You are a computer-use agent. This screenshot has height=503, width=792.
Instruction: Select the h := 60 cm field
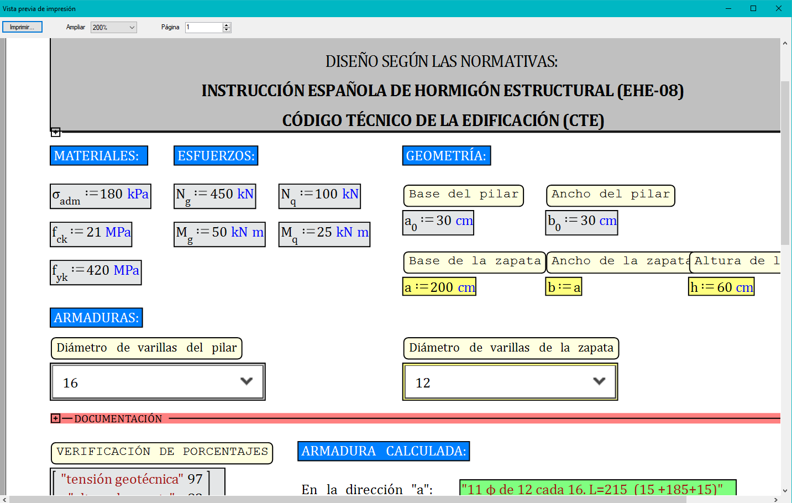[x=721, y=287]
